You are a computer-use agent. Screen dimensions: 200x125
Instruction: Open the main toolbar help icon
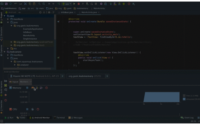point(129,4)
